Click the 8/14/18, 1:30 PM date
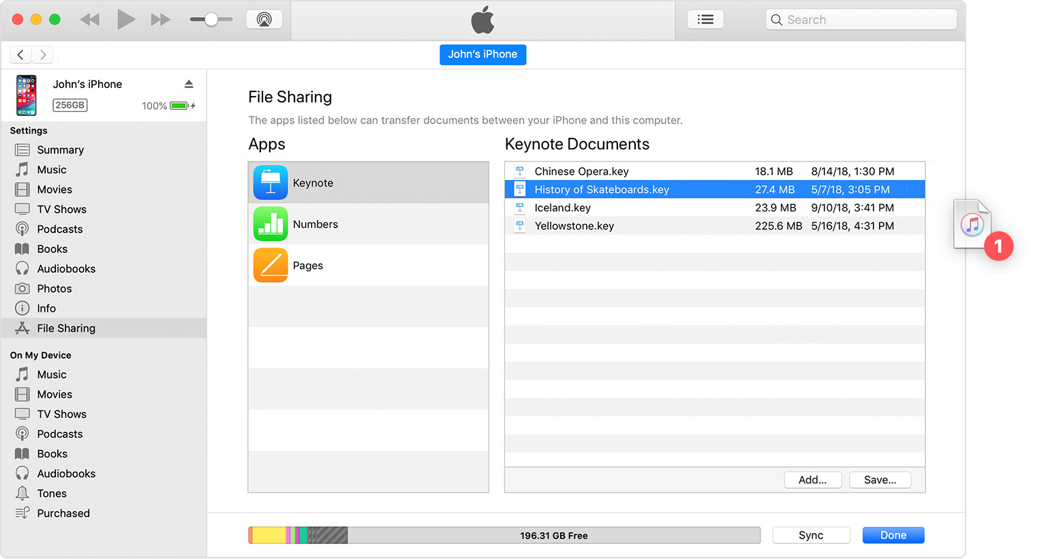 tap(852, 171)
